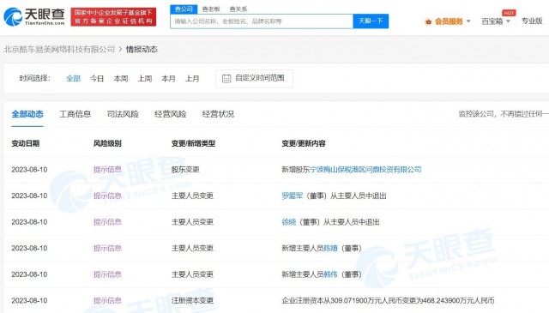The width and height of the screenshot is (549, 313).
Task: Click the Tianyancha logo icon
Action: click(x=13, y=16)
